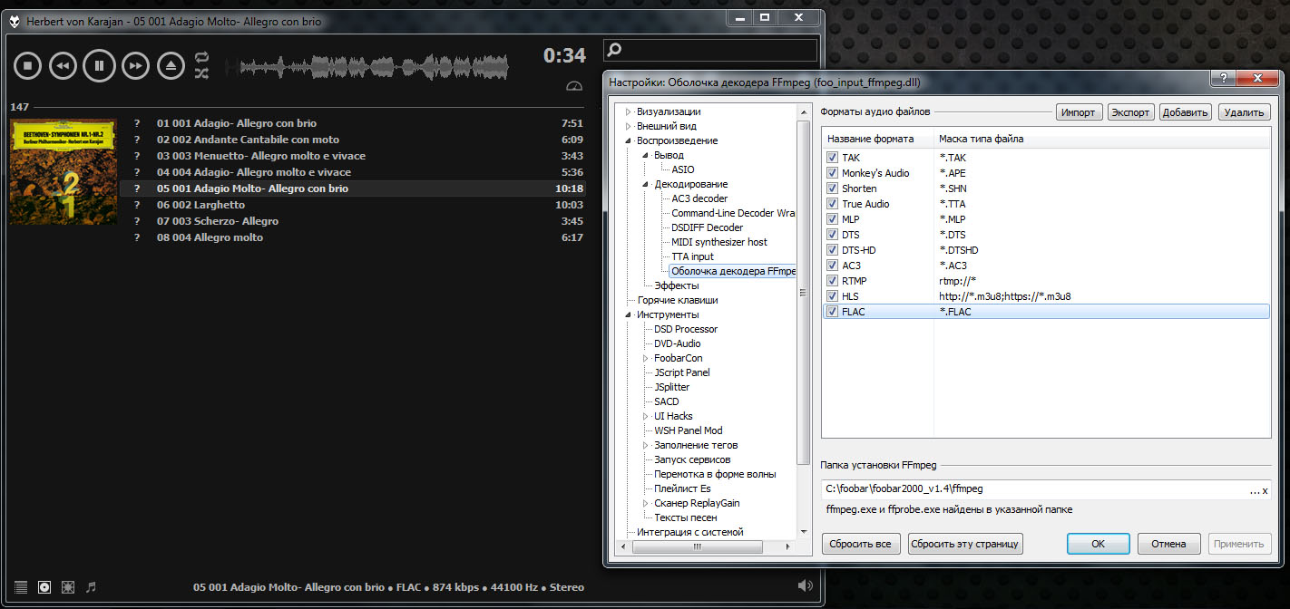Disable the Monkey's Audio format checkbox
Screen dimensions: 1290x609
(832, 173)
